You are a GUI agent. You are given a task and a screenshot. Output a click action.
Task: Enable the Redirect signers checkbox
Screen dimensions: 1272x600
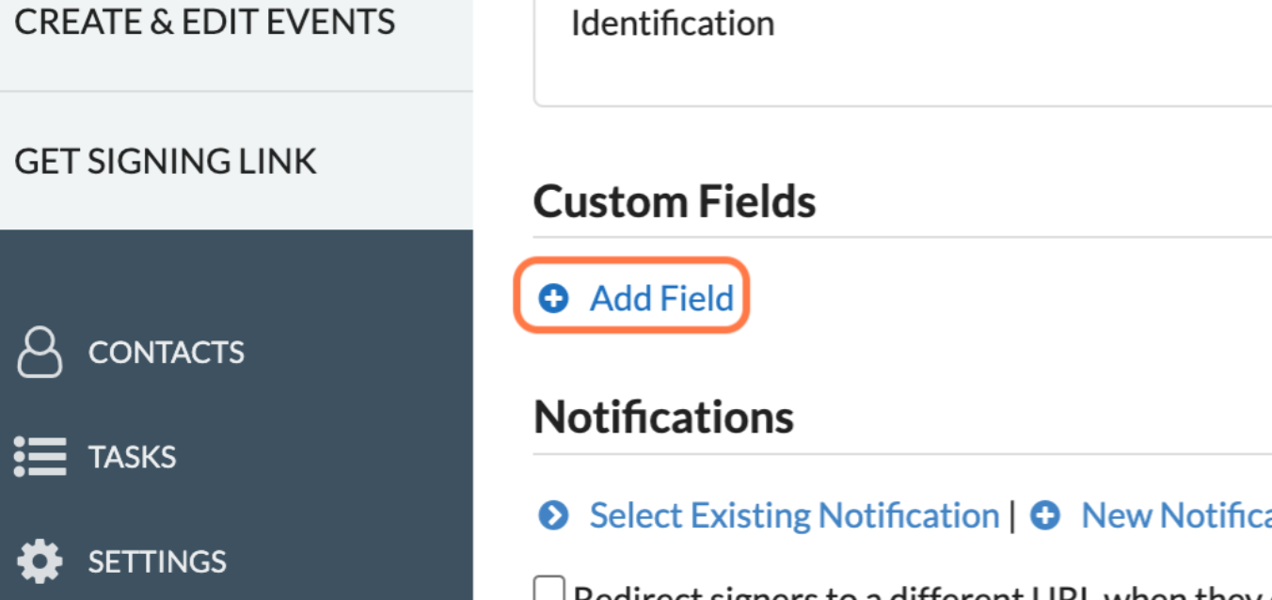pyautogui.click(x=549, y=591)
